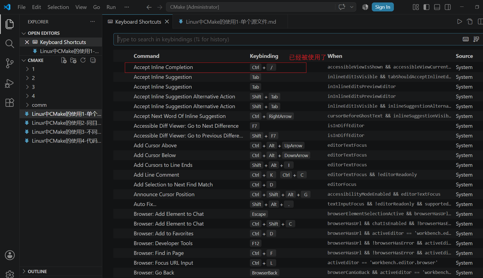Click the CMake command center search bar
Viewport: 483px width, 278px height.
[250, 7]
